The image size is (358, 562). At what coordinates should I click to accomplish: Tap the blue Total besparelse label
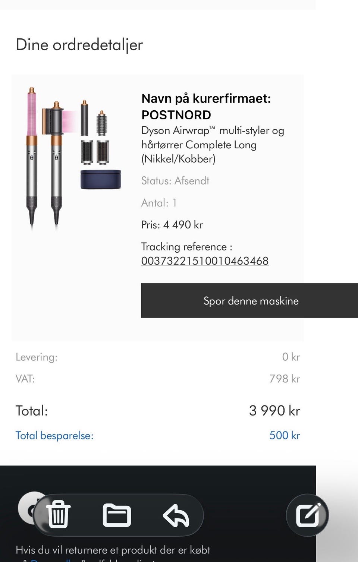[x=54, y=435]
